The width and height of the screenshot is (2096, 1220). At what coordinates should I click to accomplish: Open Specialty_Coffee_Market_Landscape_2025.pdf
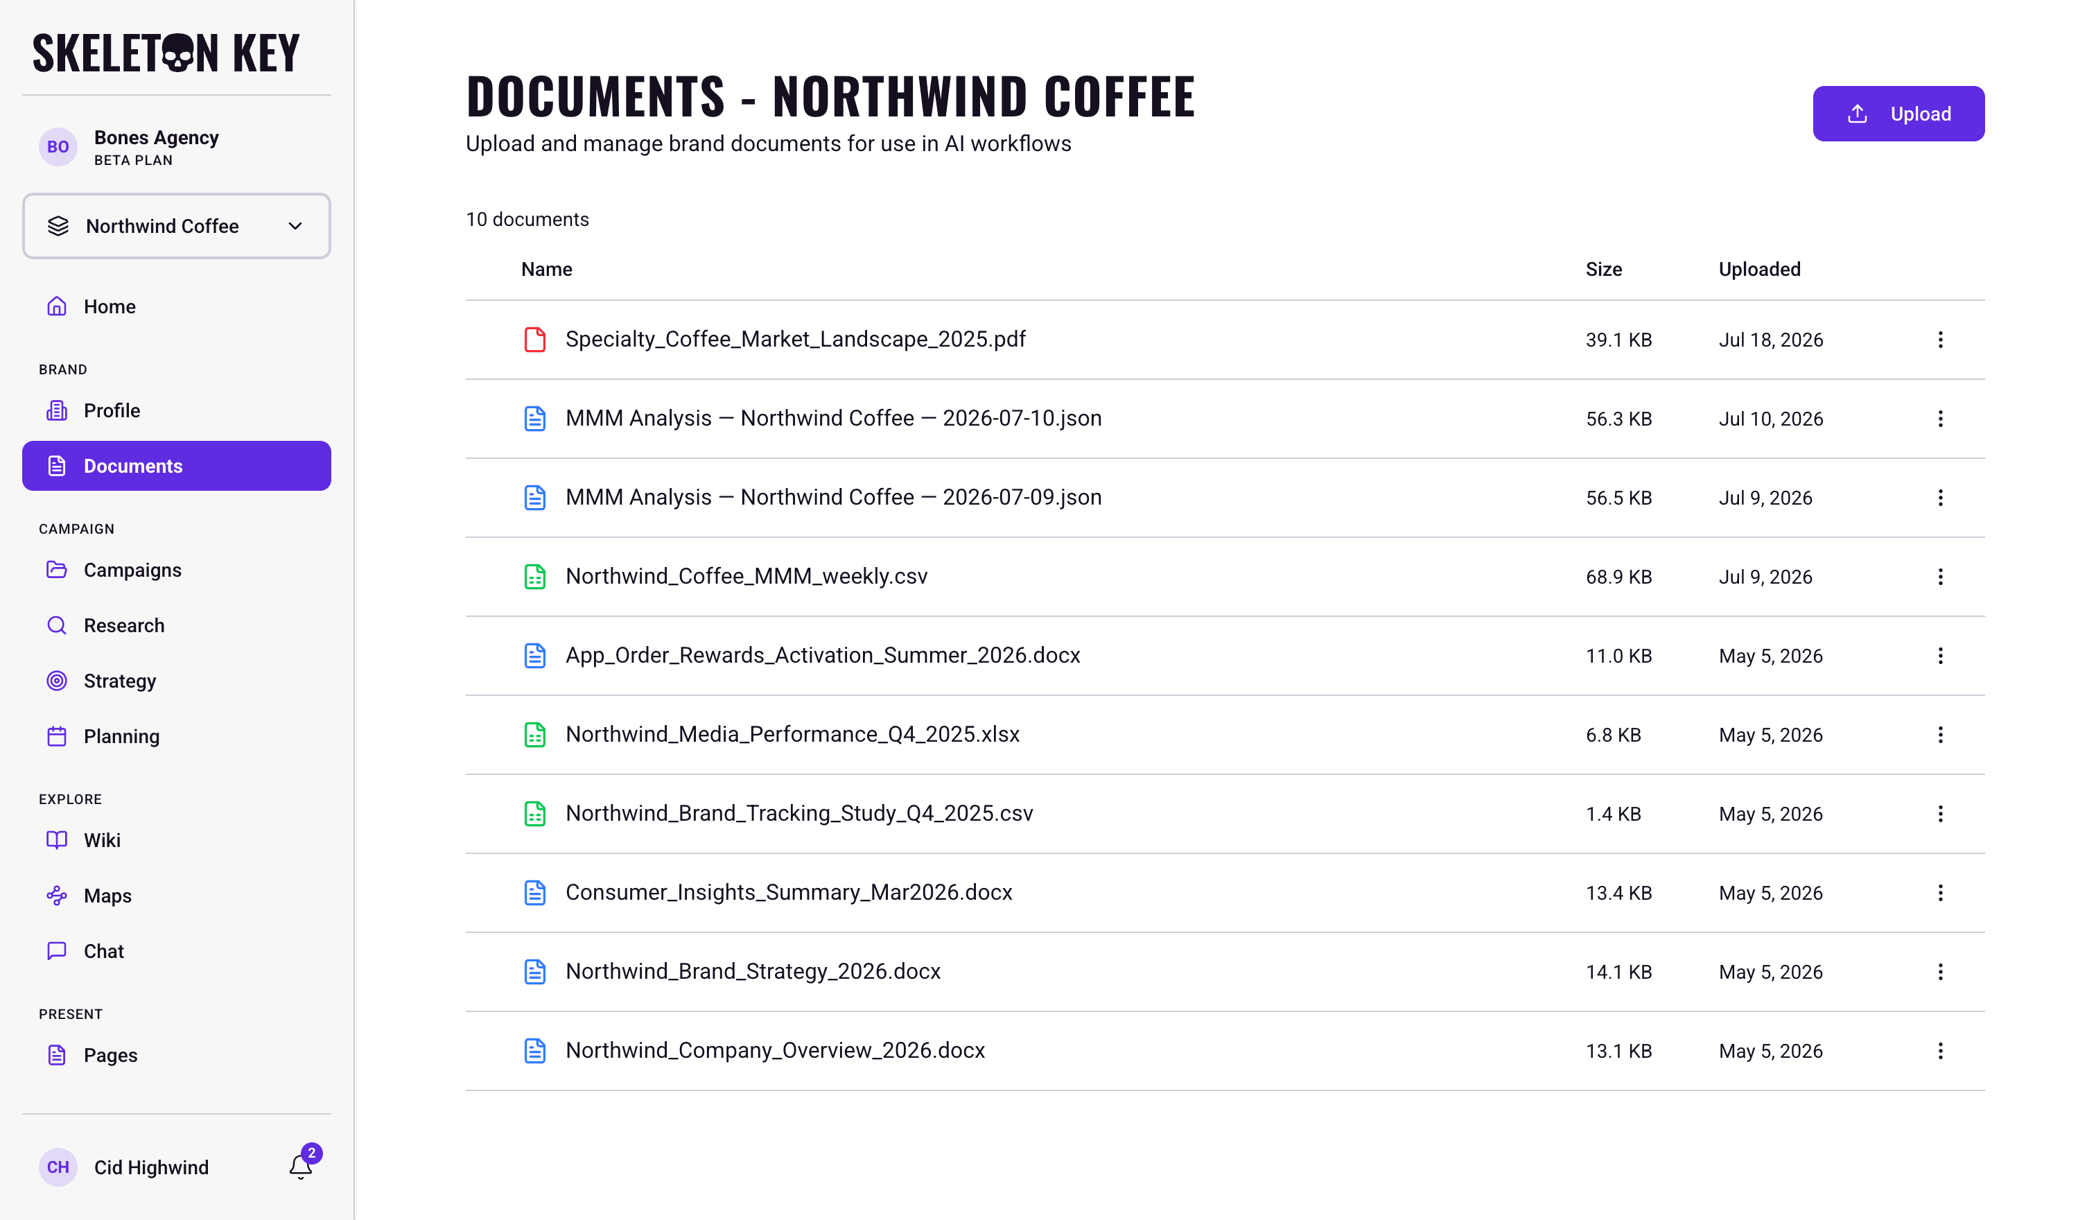(795, 339)
